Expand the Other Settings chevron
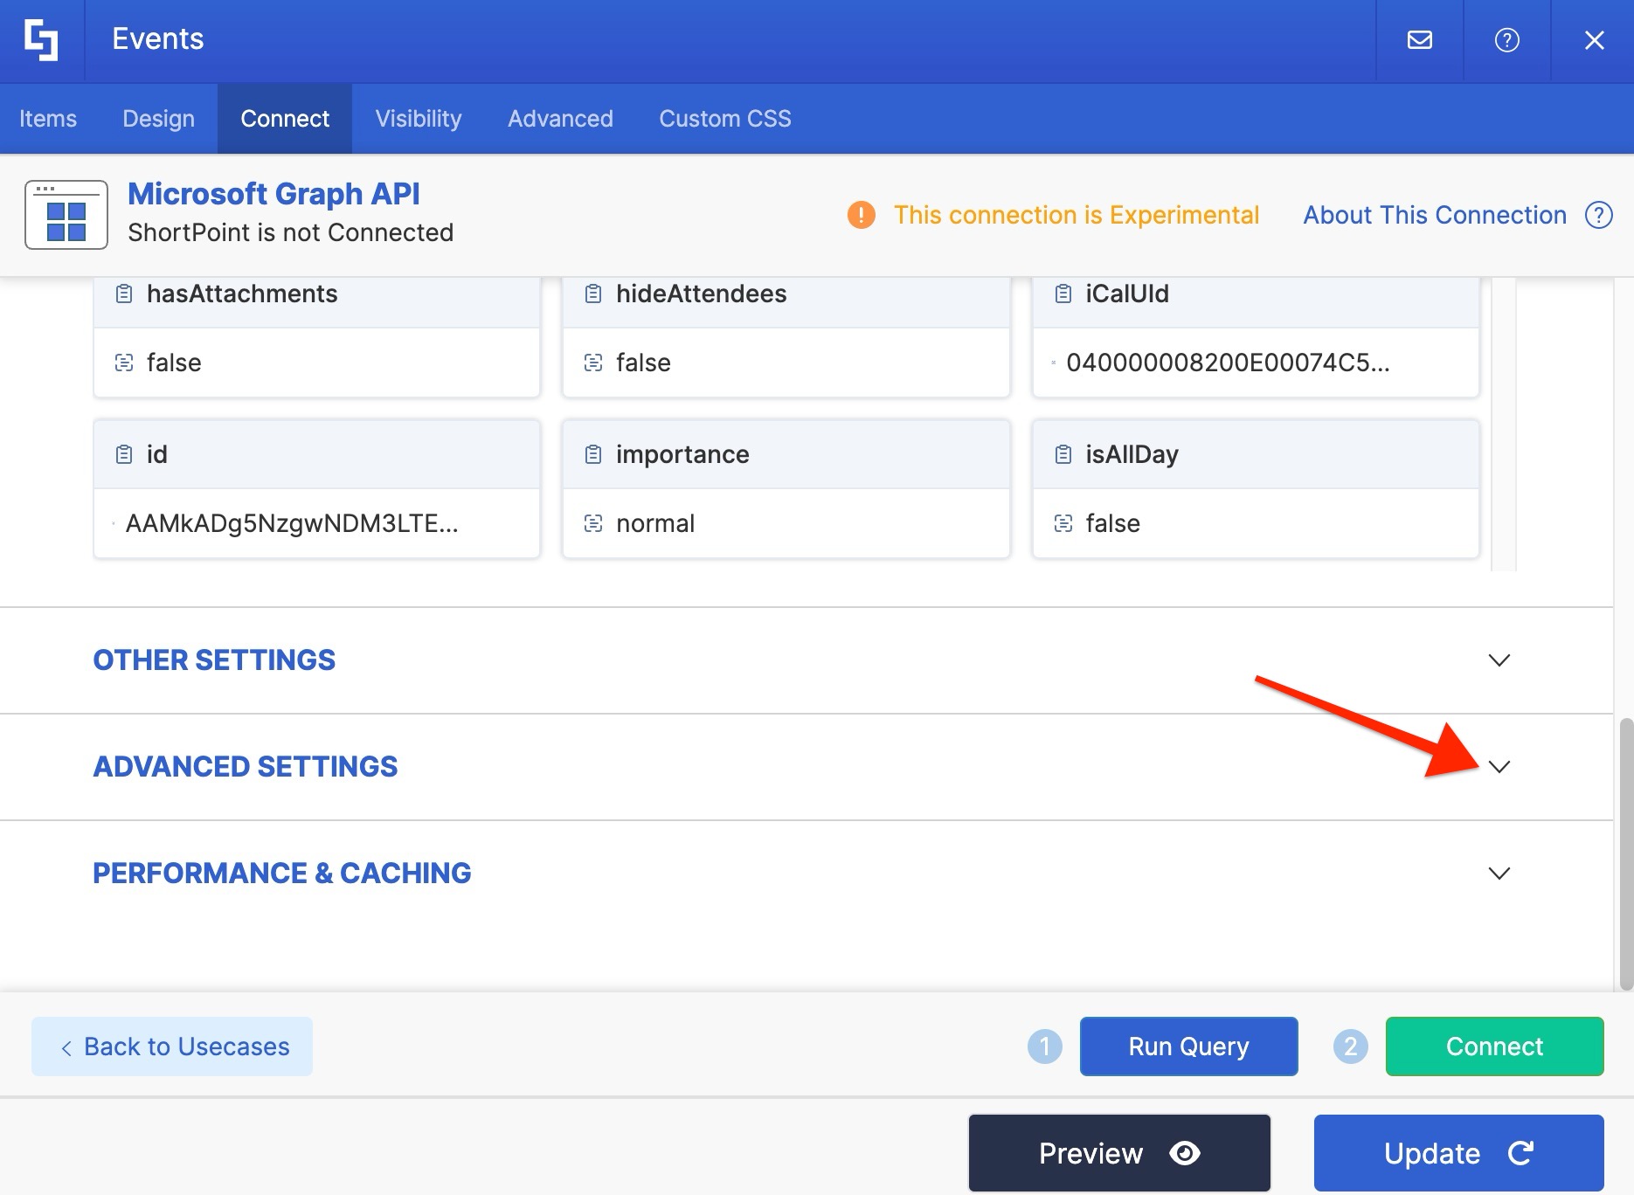 pos(1499,660)
